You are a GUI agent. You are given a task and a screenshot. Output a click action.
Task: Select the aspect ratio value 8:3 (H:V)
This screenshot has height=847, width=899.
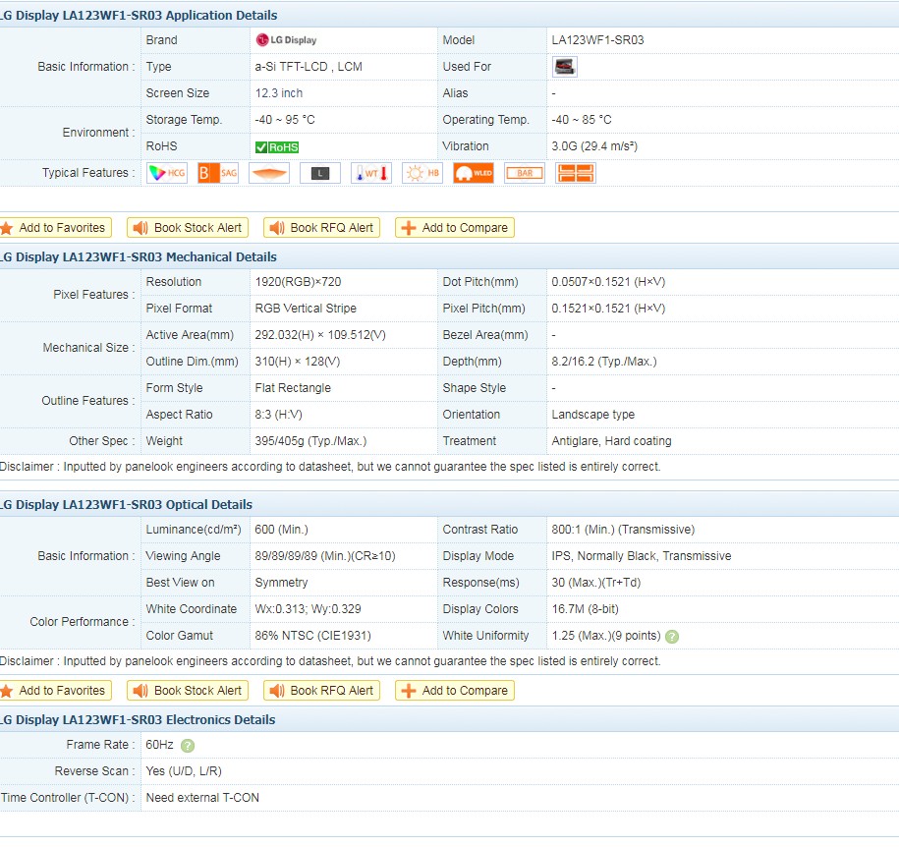[279, 415]
